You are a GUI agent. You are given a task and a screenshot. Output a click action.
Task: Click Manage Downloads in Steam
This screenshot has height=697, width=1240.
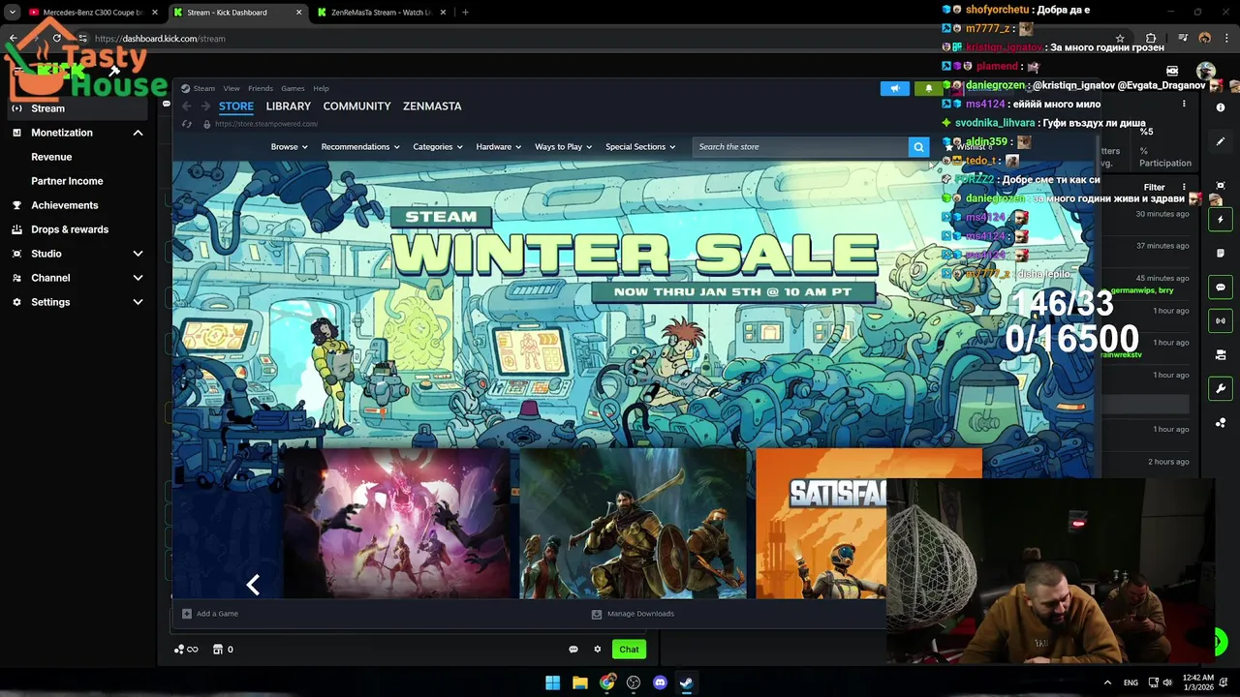pyautogui.click(x=633, y=614)
